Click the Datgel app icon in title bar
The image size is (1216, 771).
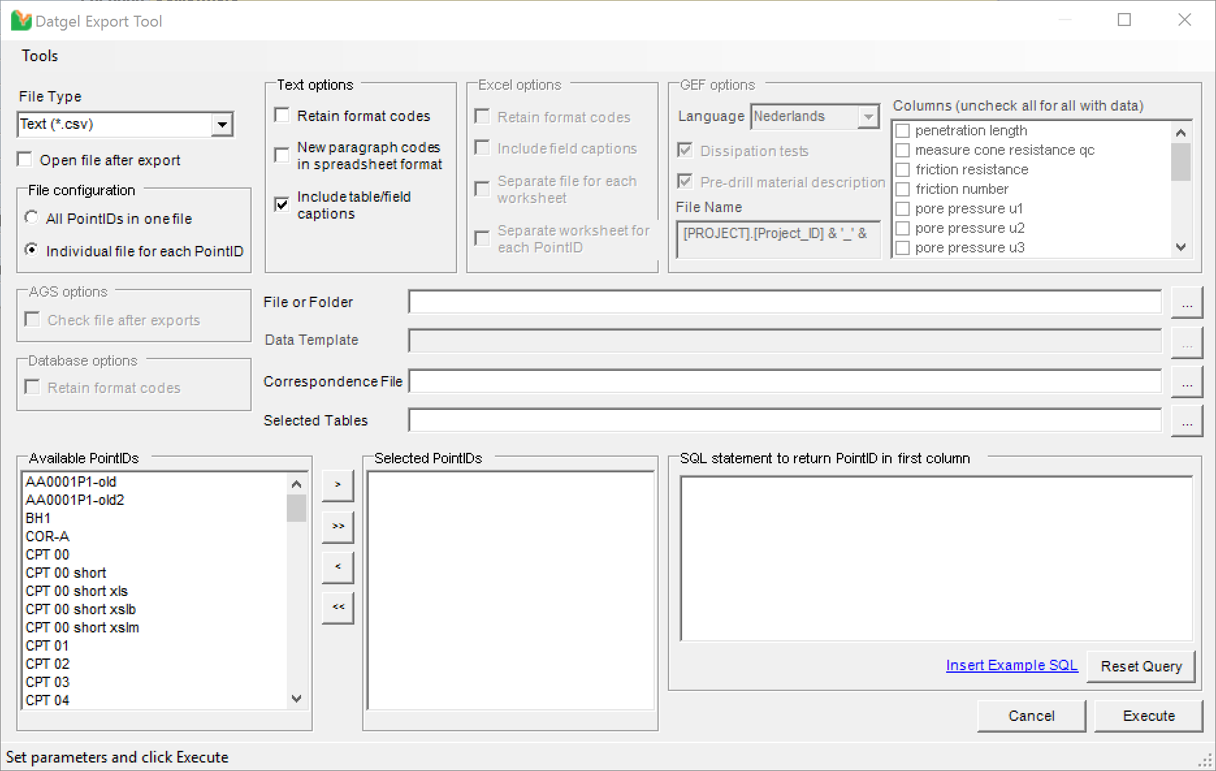pyautogui.click(x=21, y=21)
